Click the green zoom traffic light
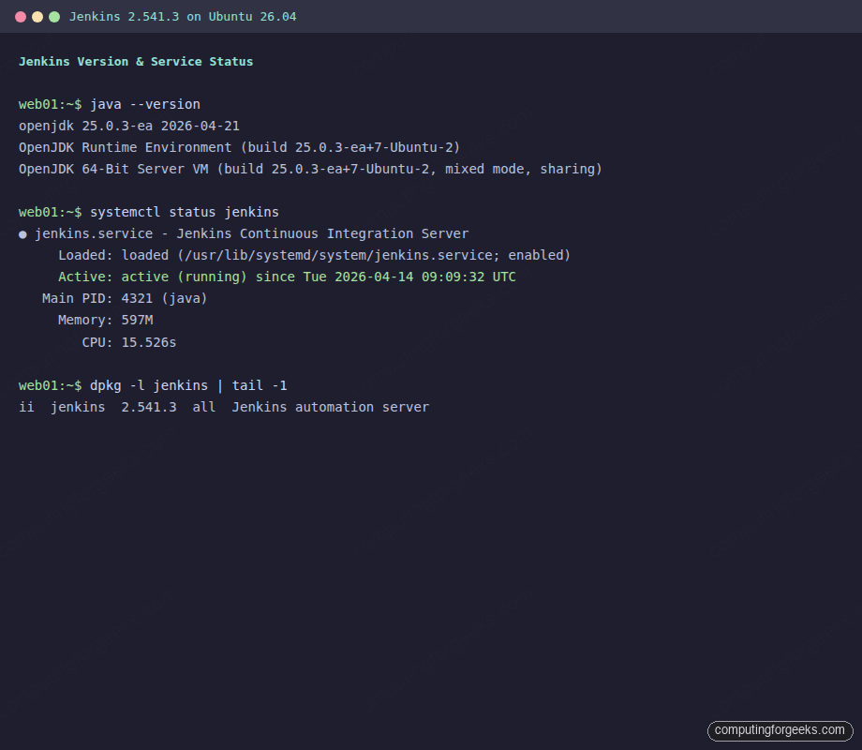The image size is (862, 750). tap(54, 16)
